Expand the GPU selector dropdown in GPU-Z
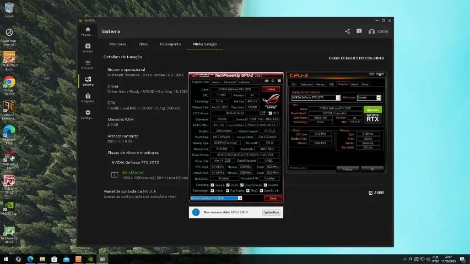The height and width of the screenshot is (264, 470). [x=239, y=198]
